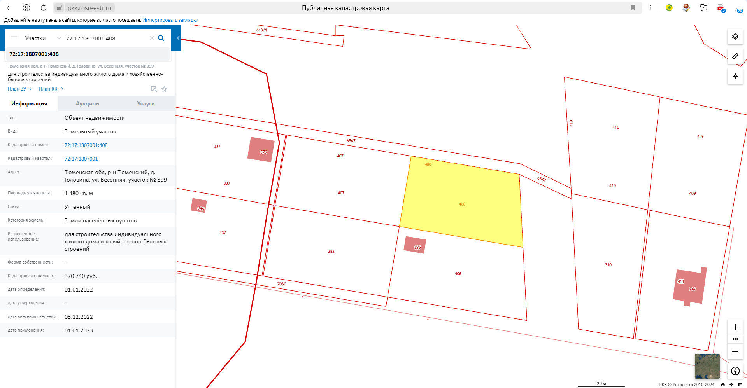Viewport: 747px width, 388px height.
Task: Open the hamburger menu in search panel
Action: [x=14, y=38]
